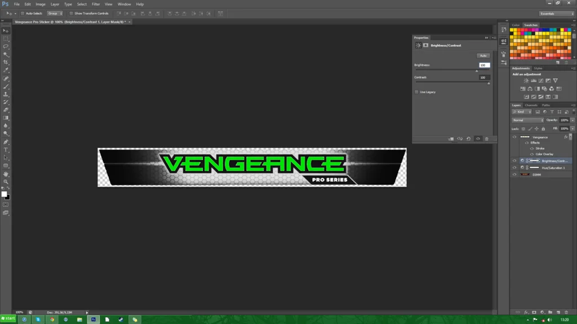
Task: Select the Magic Wand tool
Action: [x=6, y=55]
